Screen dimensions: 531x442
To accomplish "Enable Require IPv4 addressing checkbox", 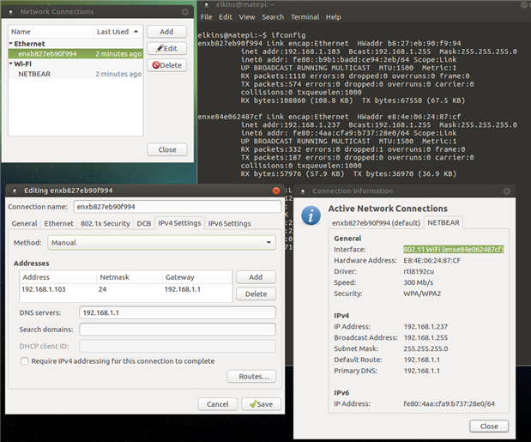I will click(x=24, y=361).
